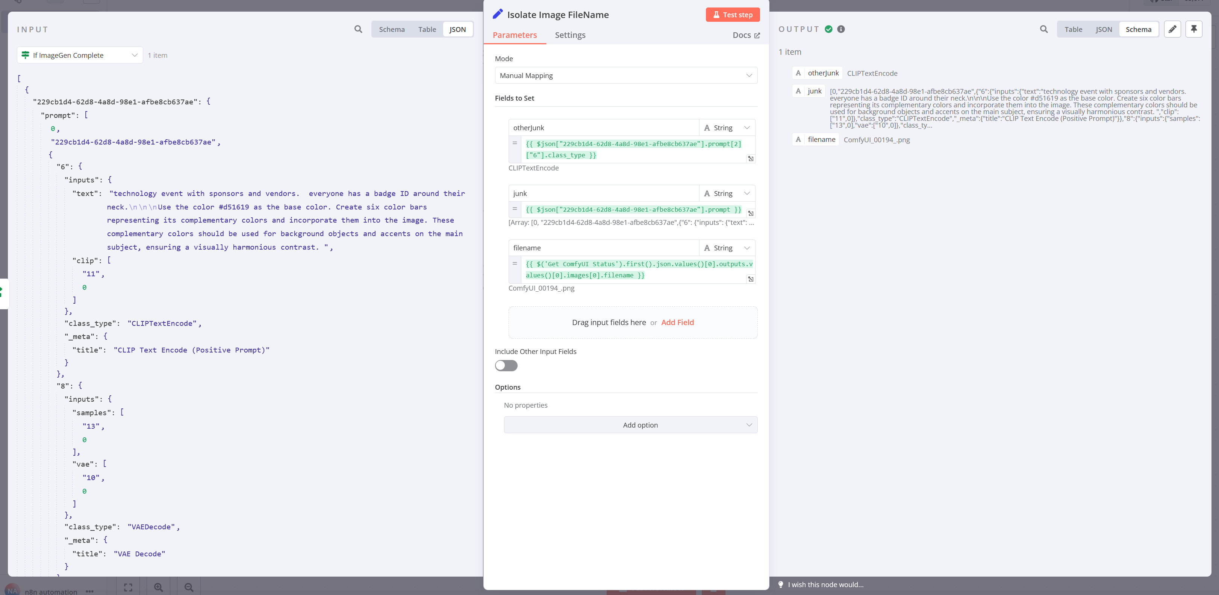
Task: Switch to the Settings tab
Action: point(570,35)
